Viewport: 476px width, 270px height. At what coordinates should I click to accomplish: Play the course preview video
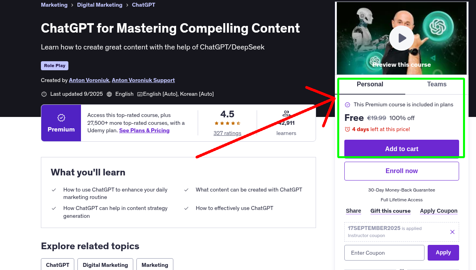(x=402, y=38)
